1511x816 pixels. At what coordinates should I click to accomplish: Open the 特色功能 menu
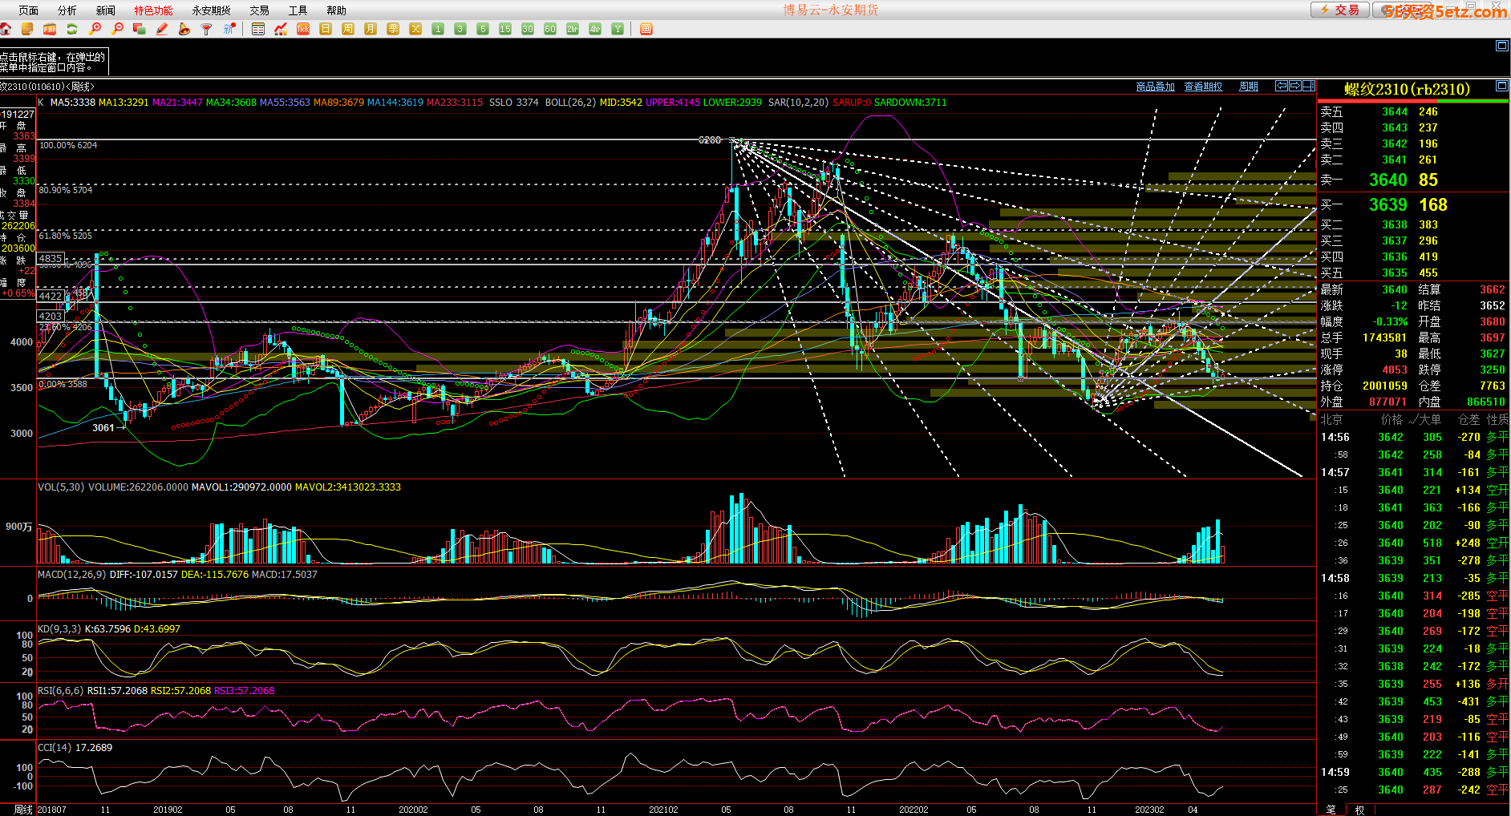(153, 10)
